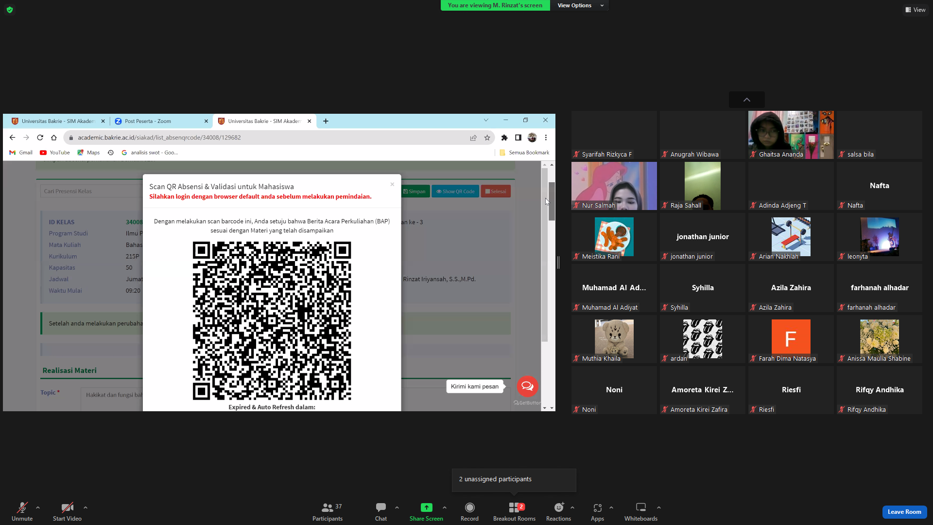
Task: Expand video options caret next to Start Video
Action: (x=86, y=507)
